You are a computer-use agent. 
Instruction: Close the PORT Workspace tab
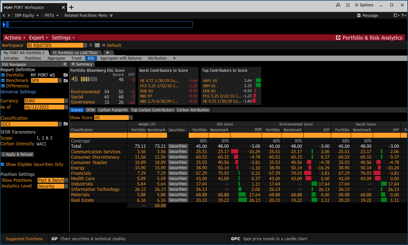pyautogui.click(x=63, y=7)
